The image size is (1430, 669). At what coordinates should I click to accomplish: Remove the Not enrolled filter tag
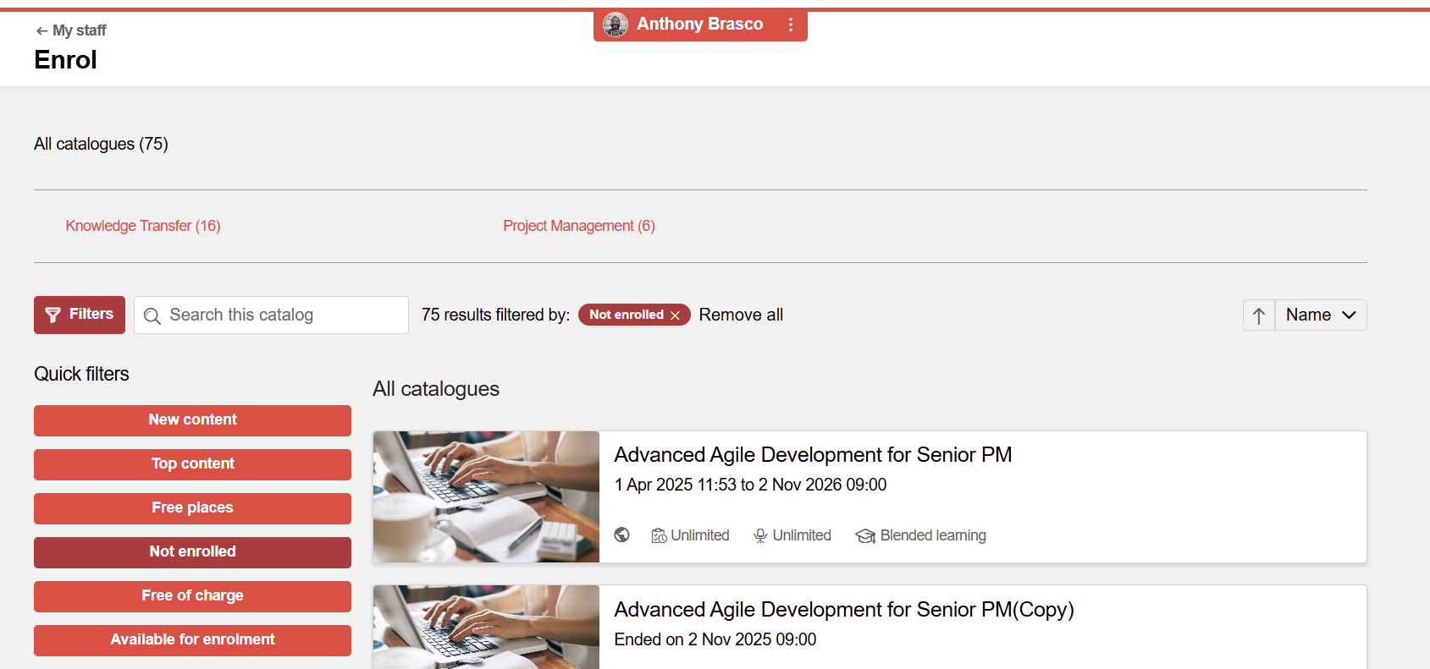tap(675, 315)
